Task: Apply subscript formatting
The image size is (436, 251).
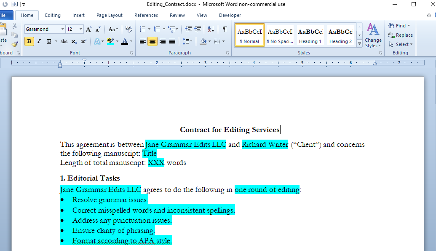Action: pyautogui.click(x=74, y=41)
